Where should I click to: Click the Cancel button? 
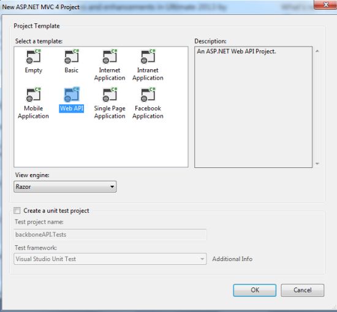click(x=303, y=290)
